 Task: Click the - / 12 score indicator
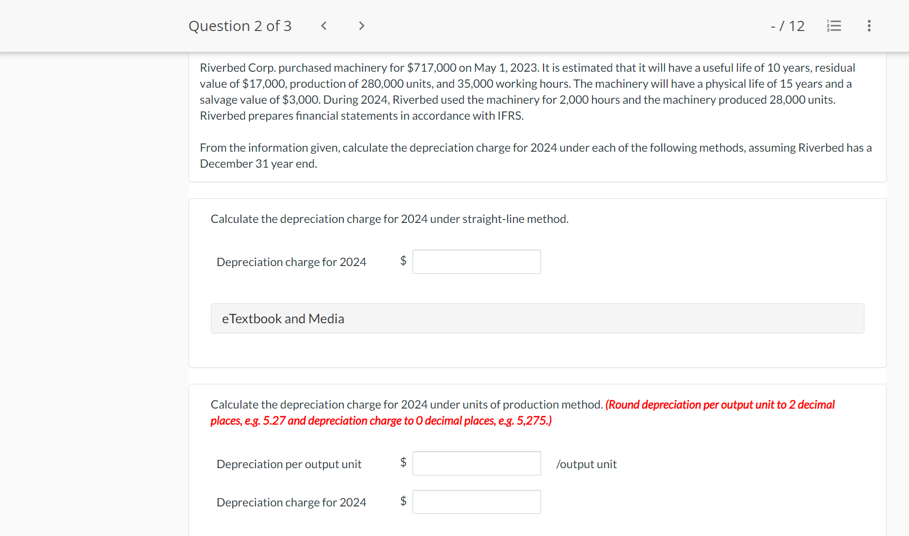point(787,26)
